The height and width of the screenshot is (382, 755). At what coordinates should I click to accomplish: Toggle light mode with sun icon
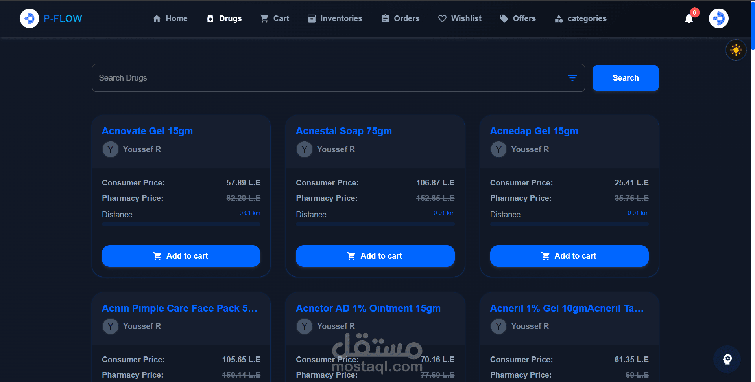tap(736, 50)
